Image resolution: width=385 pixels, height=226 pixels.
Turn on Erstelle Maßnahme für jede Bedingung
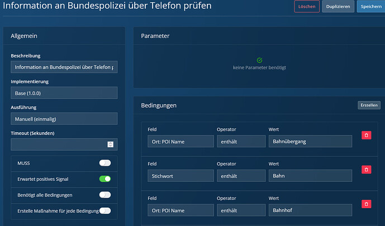coord(105,211)
